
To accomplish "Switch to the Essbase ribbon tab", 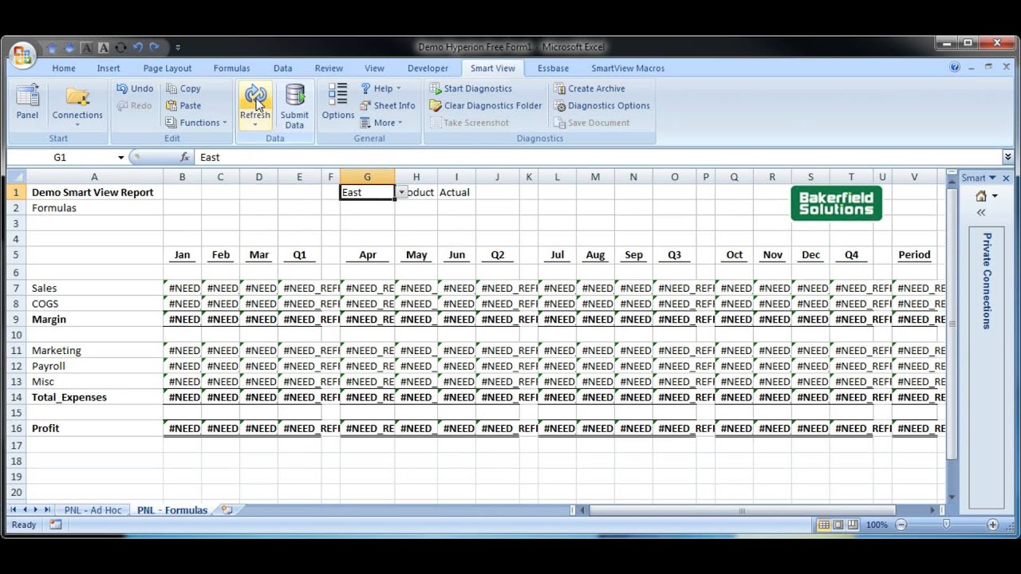I will (x=553, y=69).
